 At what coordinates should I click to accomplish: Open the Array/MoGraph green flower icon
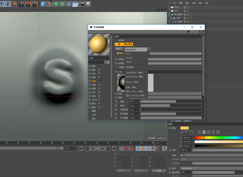[62, 4]
